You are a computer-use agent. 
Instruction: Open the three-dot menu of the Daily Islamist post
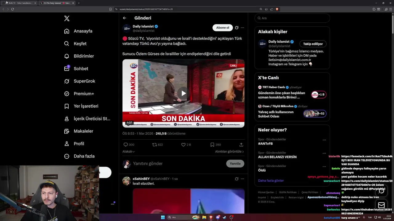click(x=242, y=28)
